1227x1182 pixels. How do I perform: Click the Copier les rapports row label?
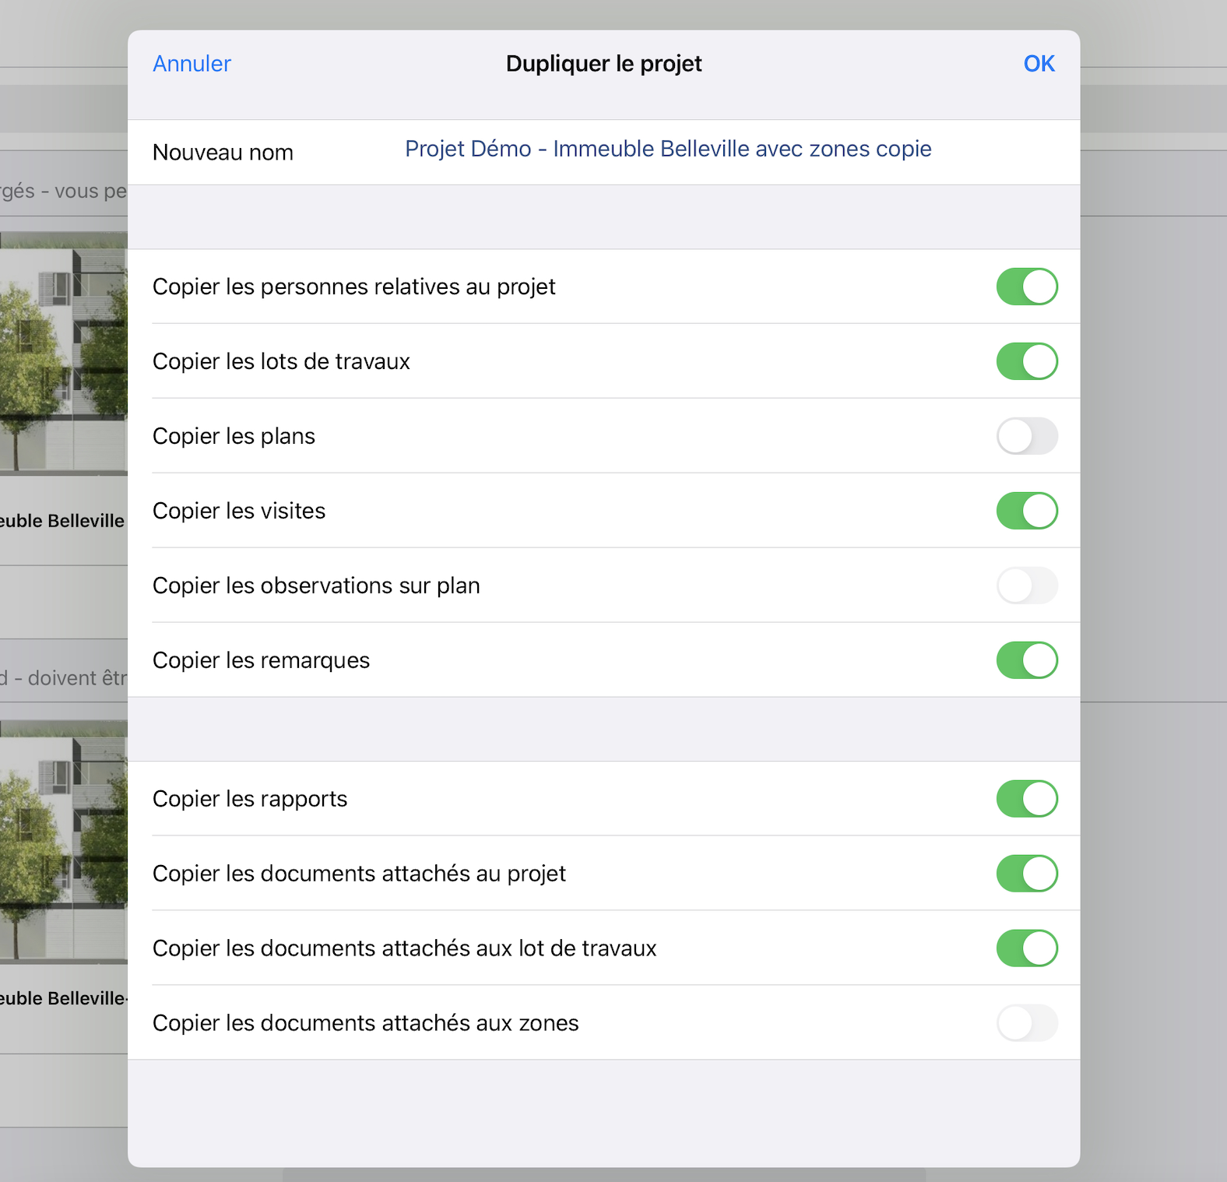(x=250, y=799)
